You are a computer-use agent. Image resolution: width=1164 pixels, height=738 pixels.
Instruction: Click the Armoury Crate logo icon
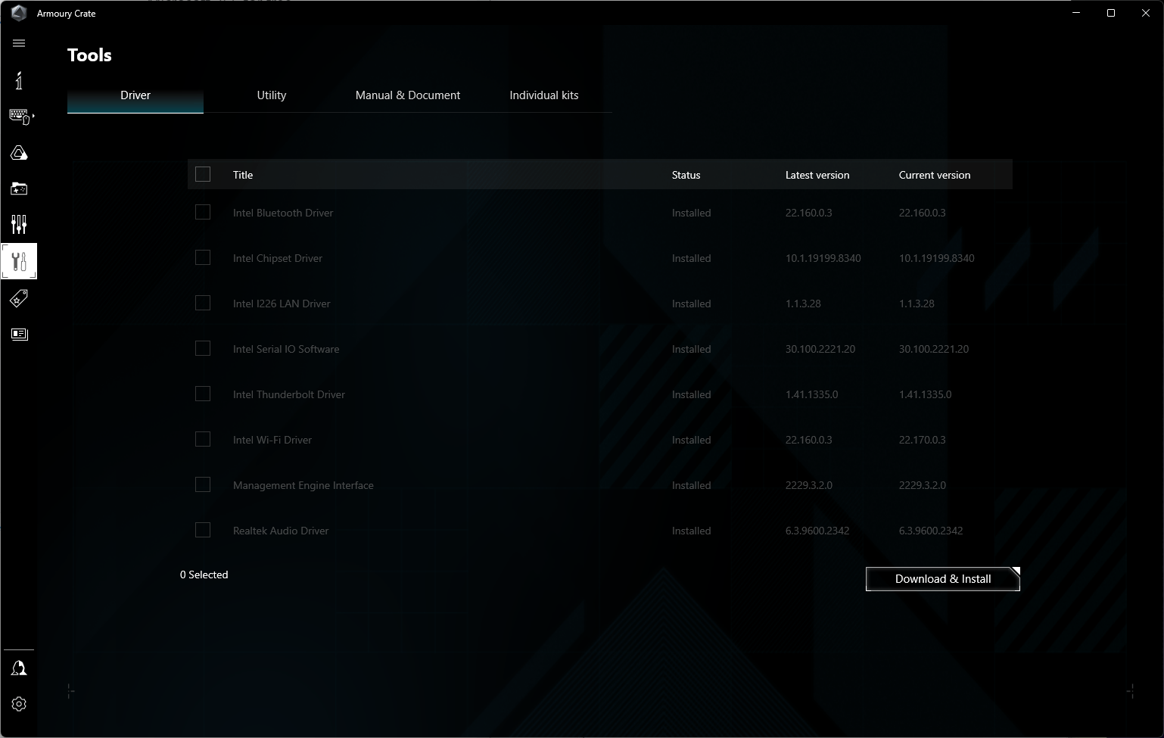click(x=19, y=13)
